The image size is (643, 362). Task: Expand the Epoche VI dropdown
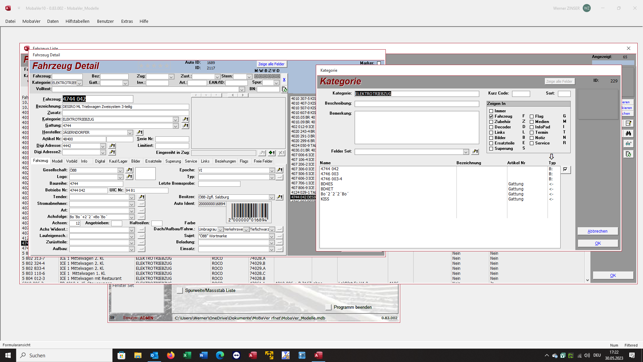point(272,171)
